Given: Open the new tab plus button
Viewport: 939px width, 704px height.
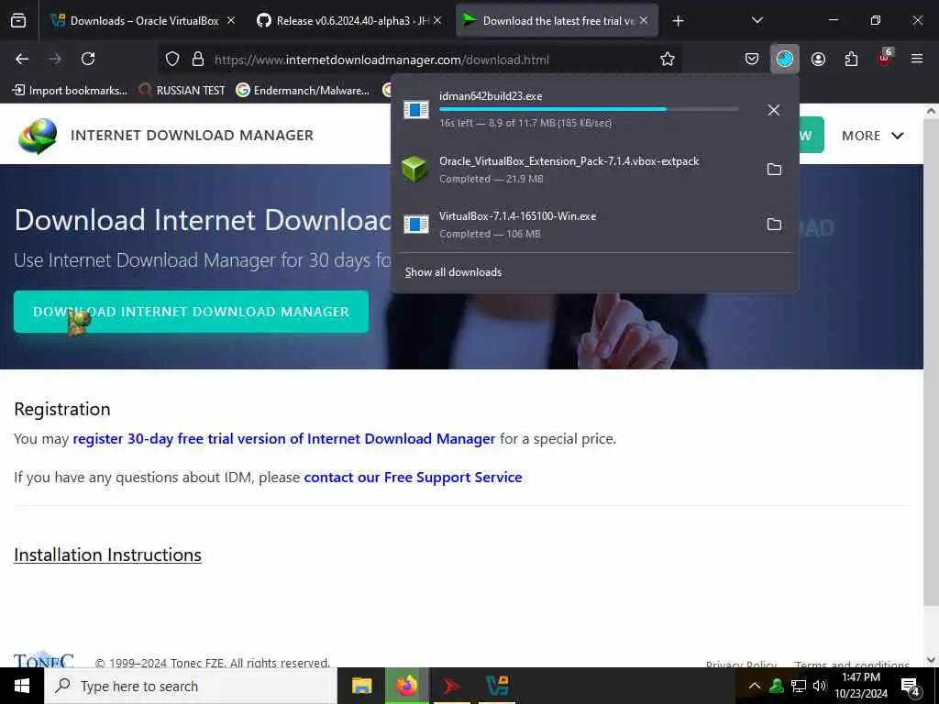Looking at the screenshot, I should [x=678, y=21].
